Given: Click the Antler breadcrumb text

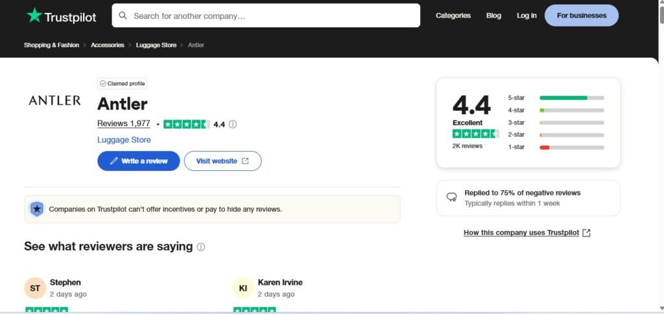Looking at the screenshot, I should 196,45.
